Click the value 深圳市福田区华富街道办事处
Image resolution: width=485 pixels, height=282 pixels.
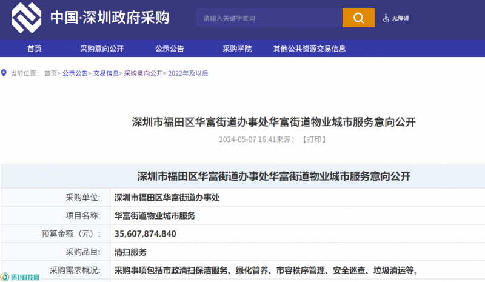167,198
